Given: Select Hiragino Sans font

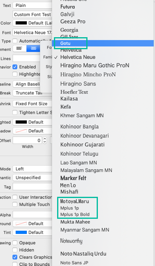Looking at the screenshot, I should click(78, 84).
